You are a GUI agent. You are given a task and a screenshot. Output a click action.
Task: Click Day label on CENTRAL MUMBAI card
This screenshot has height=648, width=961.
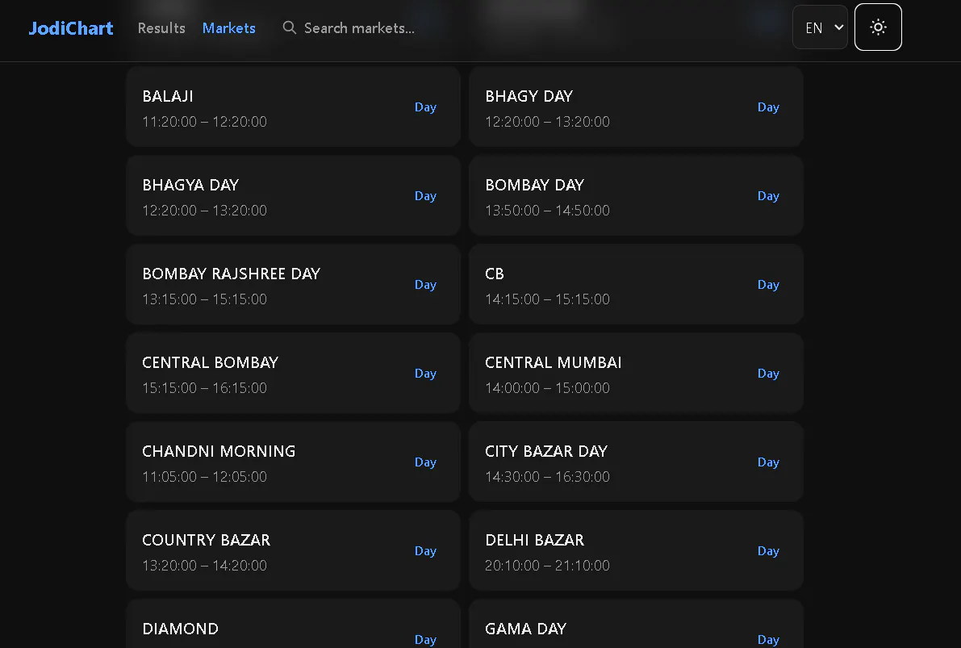(768, 374)
